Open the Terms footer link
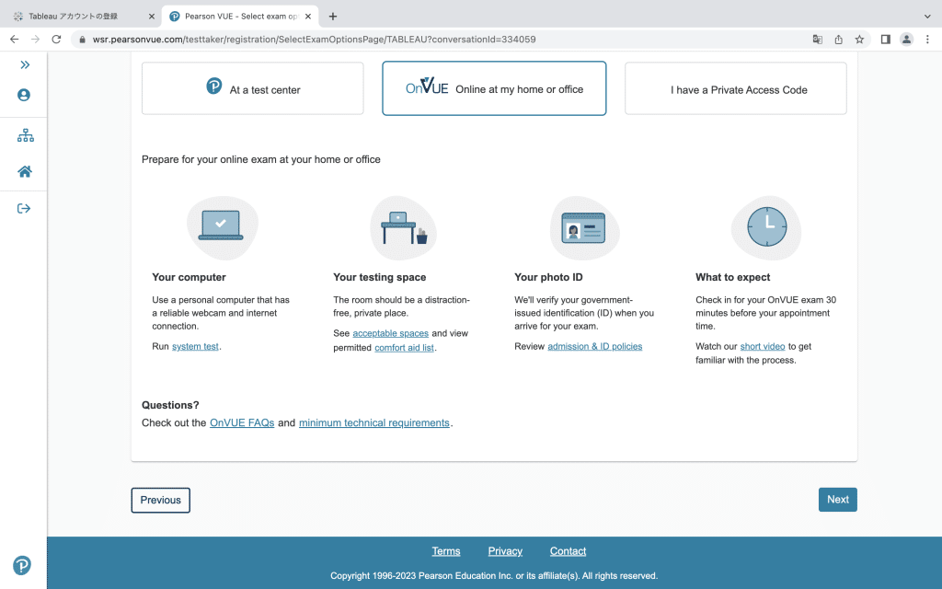Image resolution: width=942 pixels, height=589 pixels. (x=446, y=551)
